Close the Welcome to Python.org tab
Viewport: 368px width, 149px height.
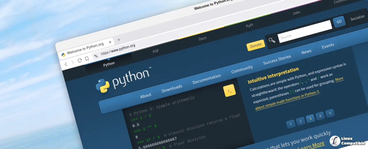click(110, 42)
